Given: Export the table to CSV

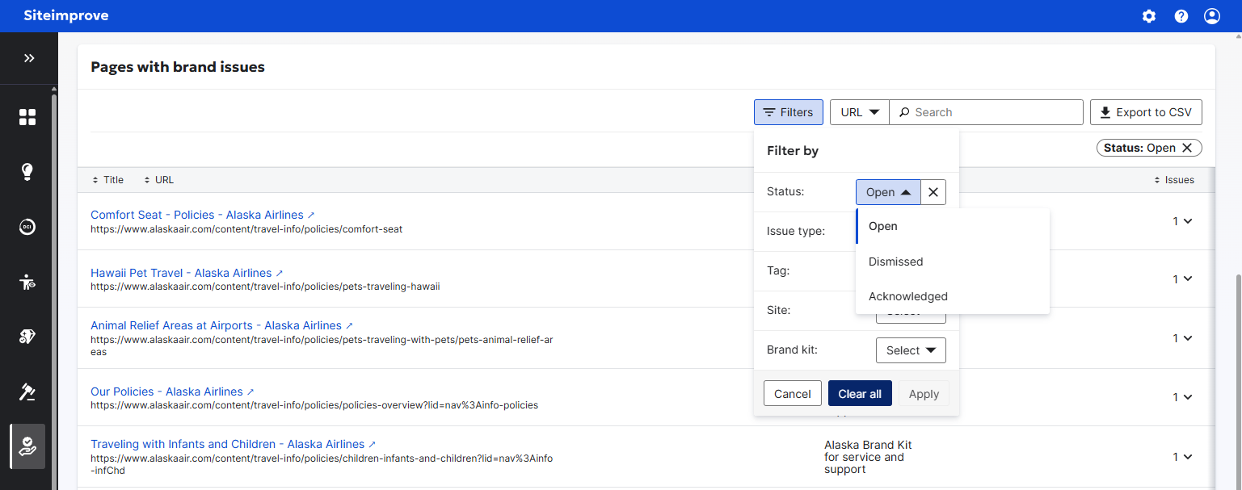Looking at the screenshot, I should 1146,112.
